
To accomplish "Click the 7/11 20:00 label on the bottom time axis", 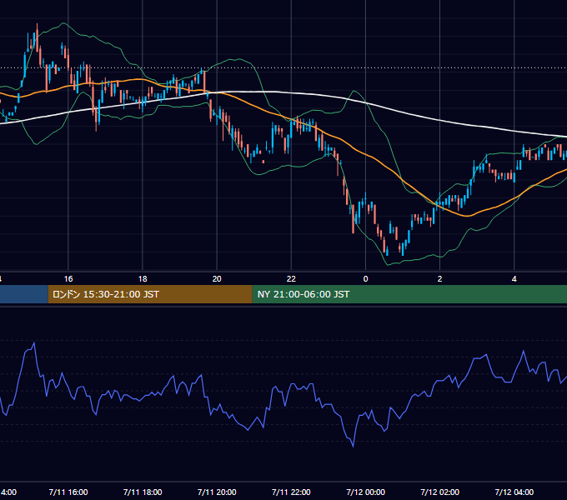I will (217, 492).
